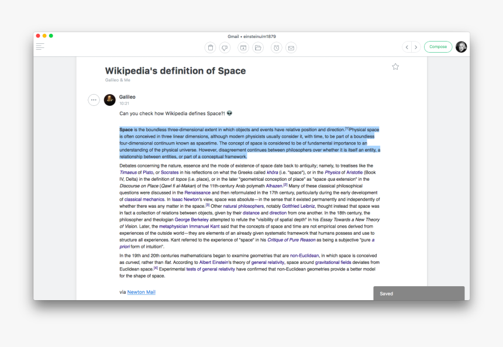Open the gravitational fields link
This screenshot has height=347, width=503.
(x=333, y=262)
